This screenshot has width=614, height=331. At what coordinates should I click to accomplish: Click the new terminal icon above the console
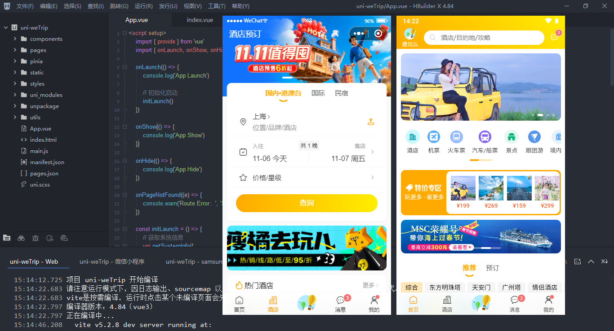click(577, 261)
